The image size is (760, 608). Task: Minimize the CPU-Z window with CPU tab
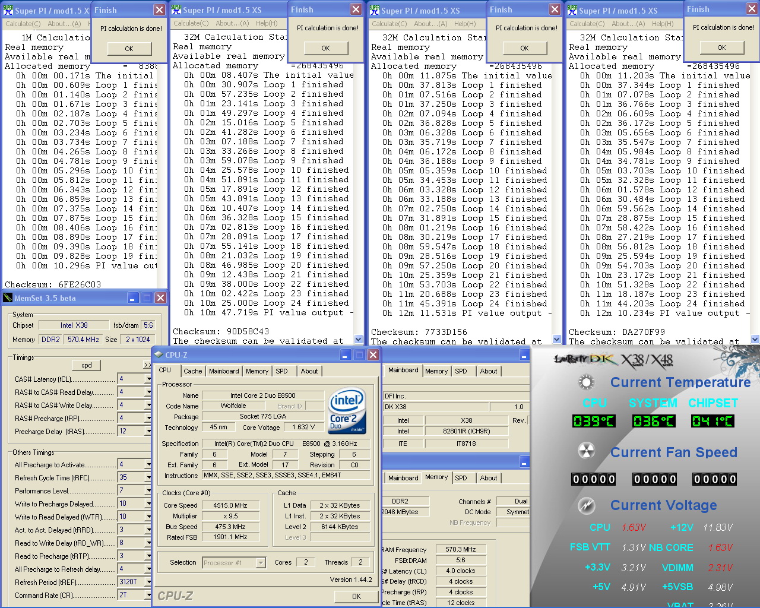pos(346,355)
